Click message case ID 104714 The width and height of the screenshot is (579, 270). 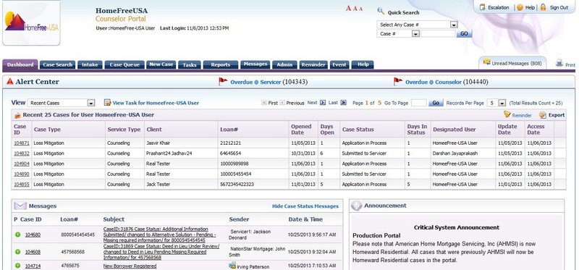point(33,266)
